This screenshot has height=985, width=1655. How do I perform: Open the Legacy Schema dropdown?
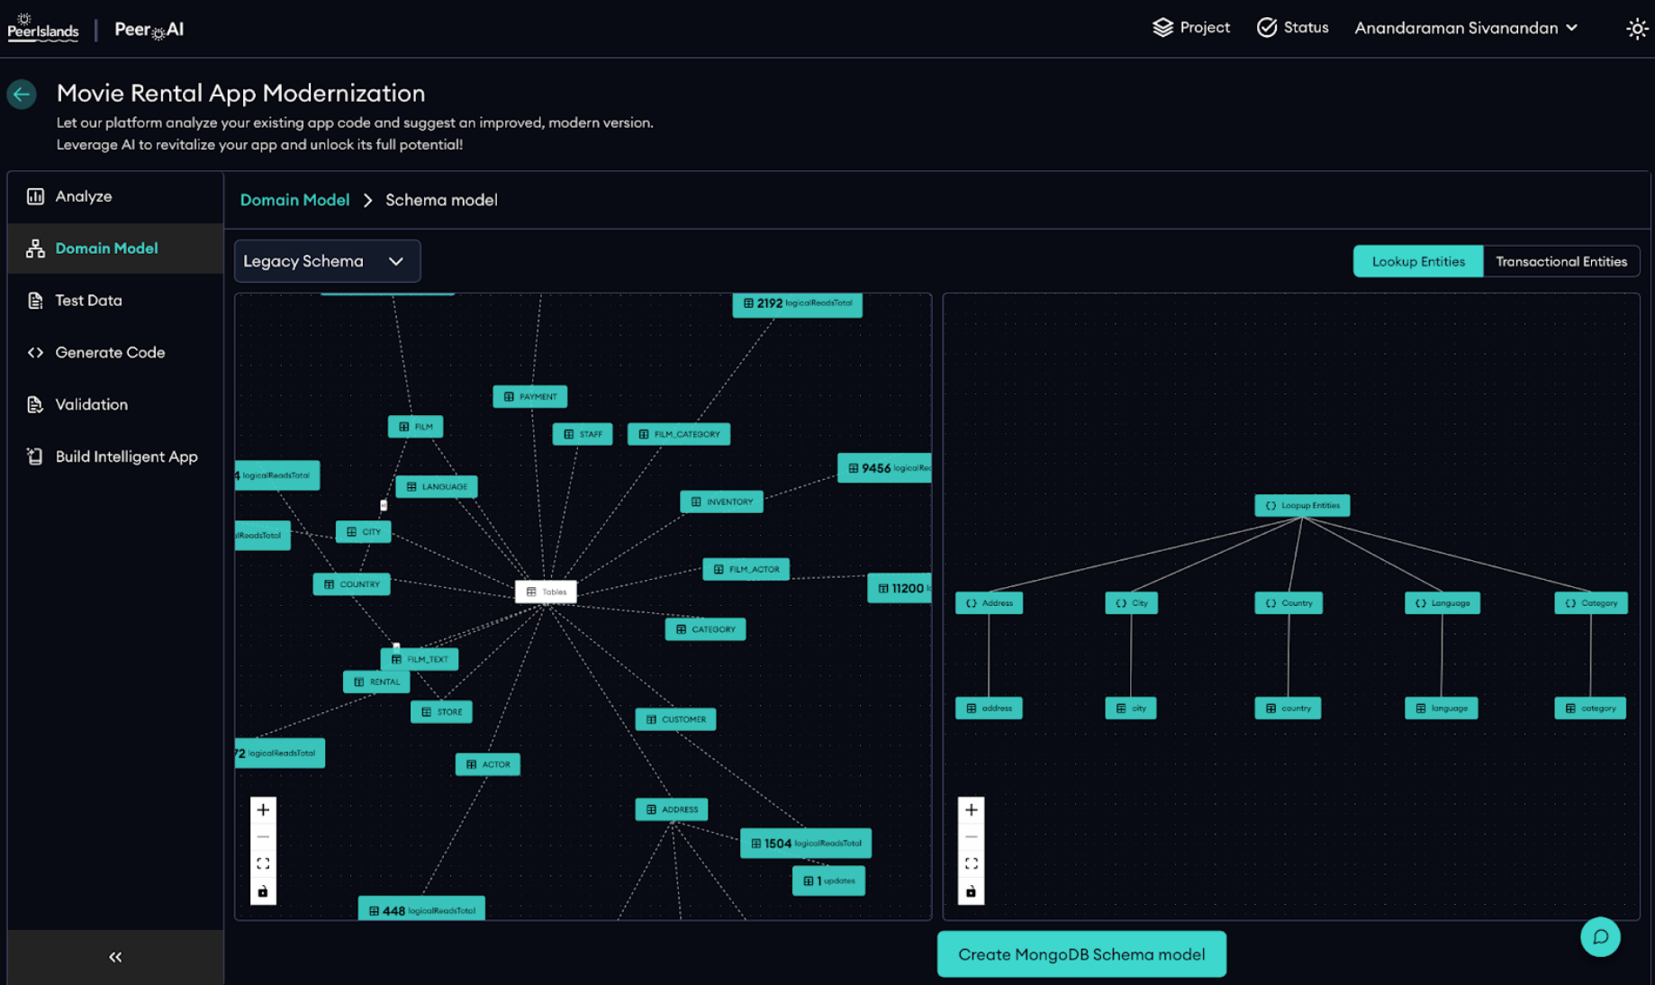click(x=327, y=261)
